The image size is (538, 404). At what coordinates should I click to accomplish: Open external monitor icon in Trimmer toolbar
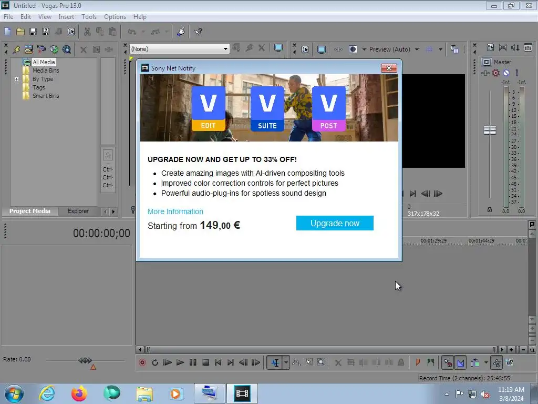pos(278,48)
